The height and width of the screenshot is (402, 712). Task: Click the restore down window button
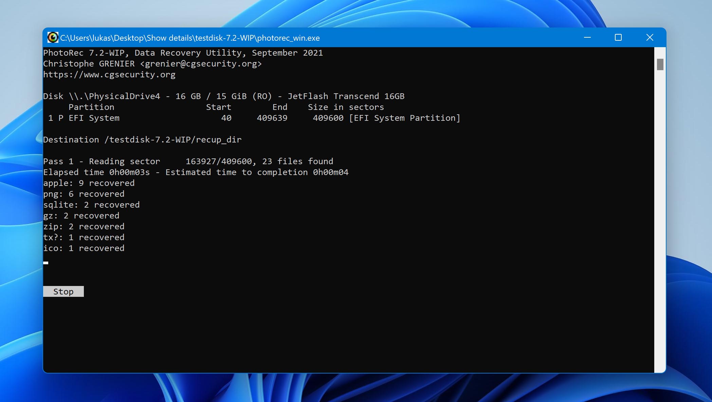pos(618,37)
